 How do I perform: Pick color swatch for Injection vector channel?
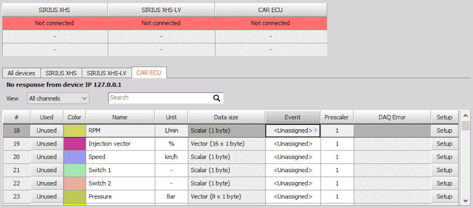pyautogui.click(x=74, y=144)
